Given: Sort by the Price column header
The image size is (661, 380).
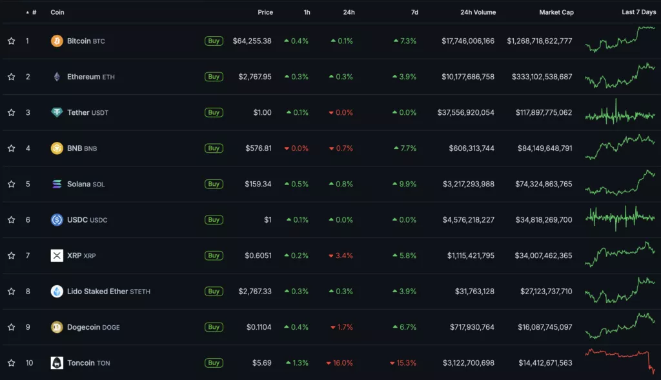Looking at the screenshot, I should tap(265, 12).
